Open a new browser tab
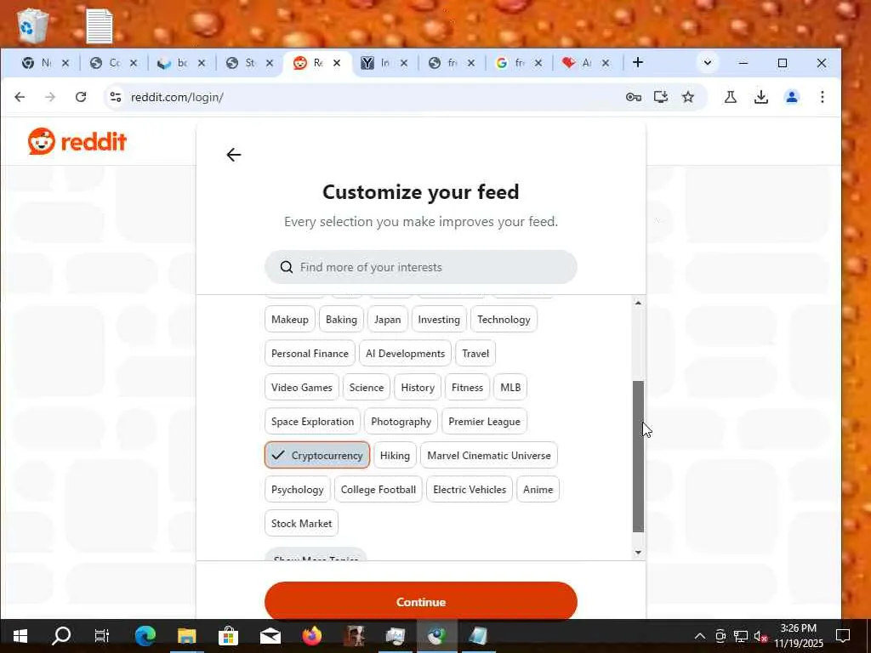Viewport: 871px width, 653px height. 638,63
